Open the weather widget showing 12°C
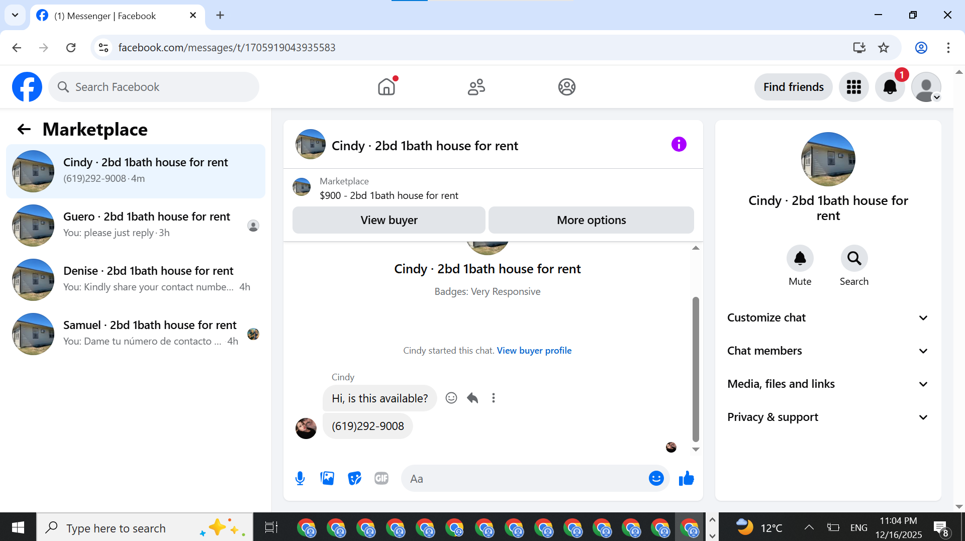 [759, 527]
